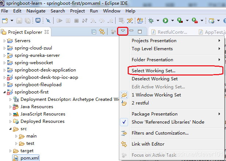Click the Disconnect debug icon

(85, 21)
